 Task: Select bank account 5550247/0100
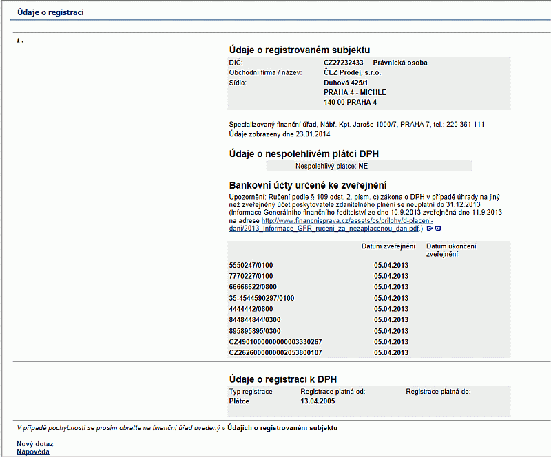(x=251, y=265)
